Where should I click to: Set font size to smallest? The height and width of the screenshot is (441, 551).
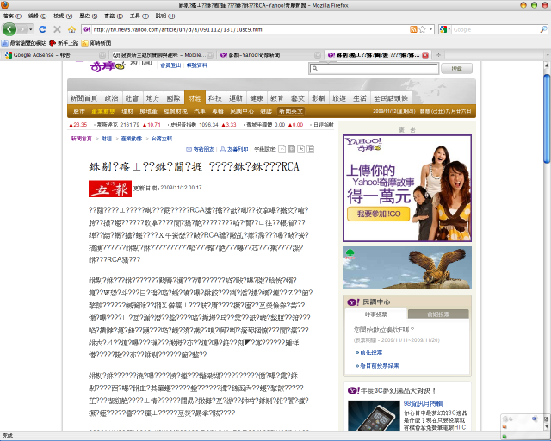click(x=282, y=149)
